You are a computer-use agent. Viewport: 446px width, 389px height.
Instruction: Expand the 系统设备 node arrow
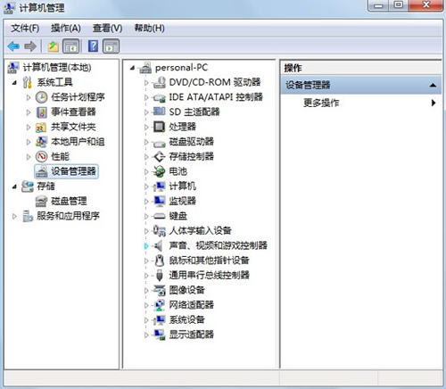tap(146, 320)
